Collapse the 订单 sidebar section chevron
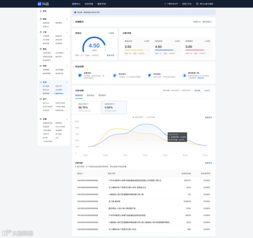 pyautogui.click(x=67, y=32)
